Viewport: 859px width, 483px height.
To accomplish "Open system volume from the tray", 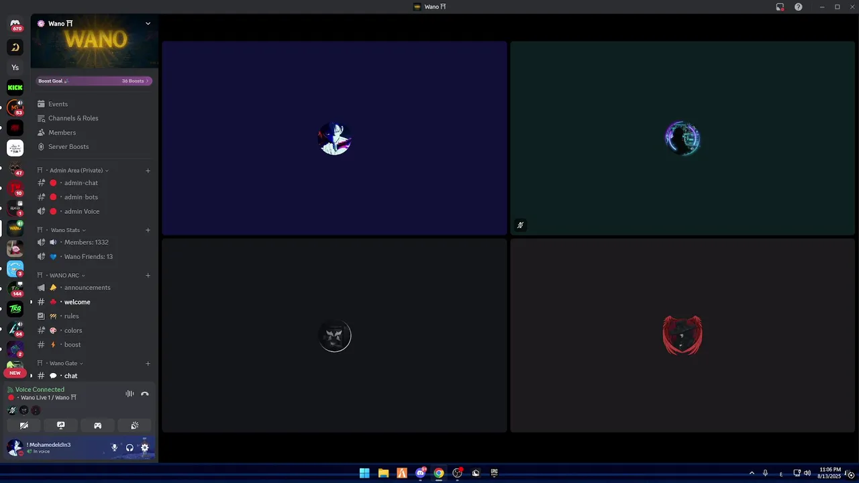I will pyautogui.click(x=807, y=473).
